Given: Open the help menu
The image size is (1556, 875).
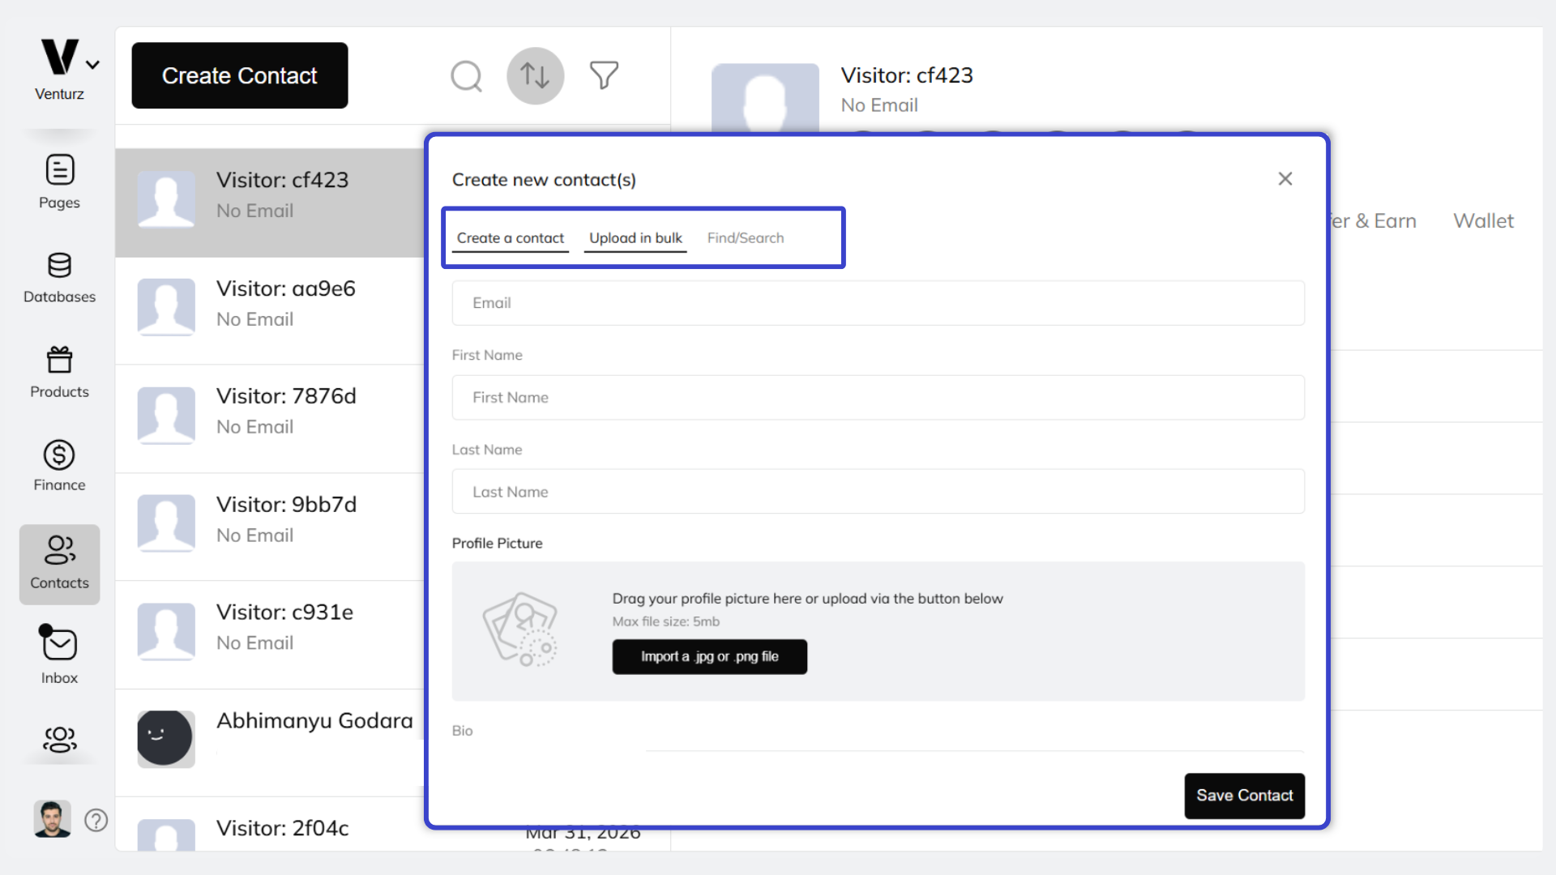Looking at the screenshot, I should point(96,820).
